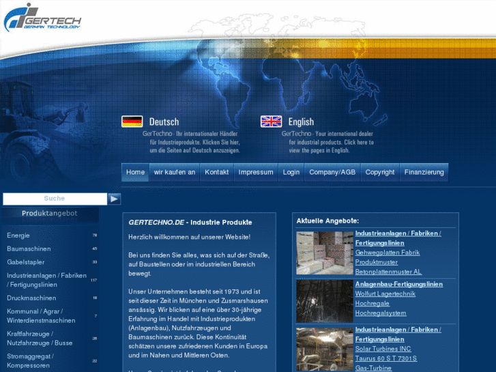Open Kraftfahrzeuge / Nutzfahrzeuge / Busse category

[40, 339]
